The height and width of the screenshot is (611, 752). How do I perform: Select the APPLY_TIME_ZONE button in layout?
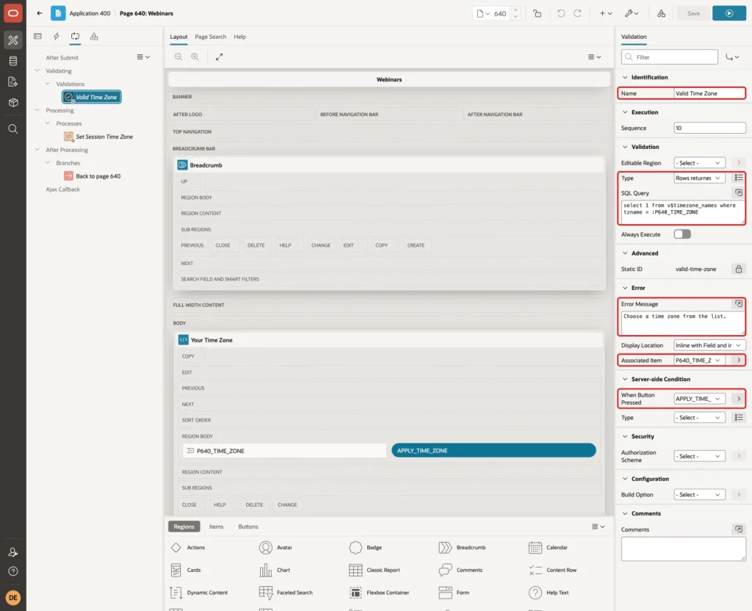[x=493, y=450]
